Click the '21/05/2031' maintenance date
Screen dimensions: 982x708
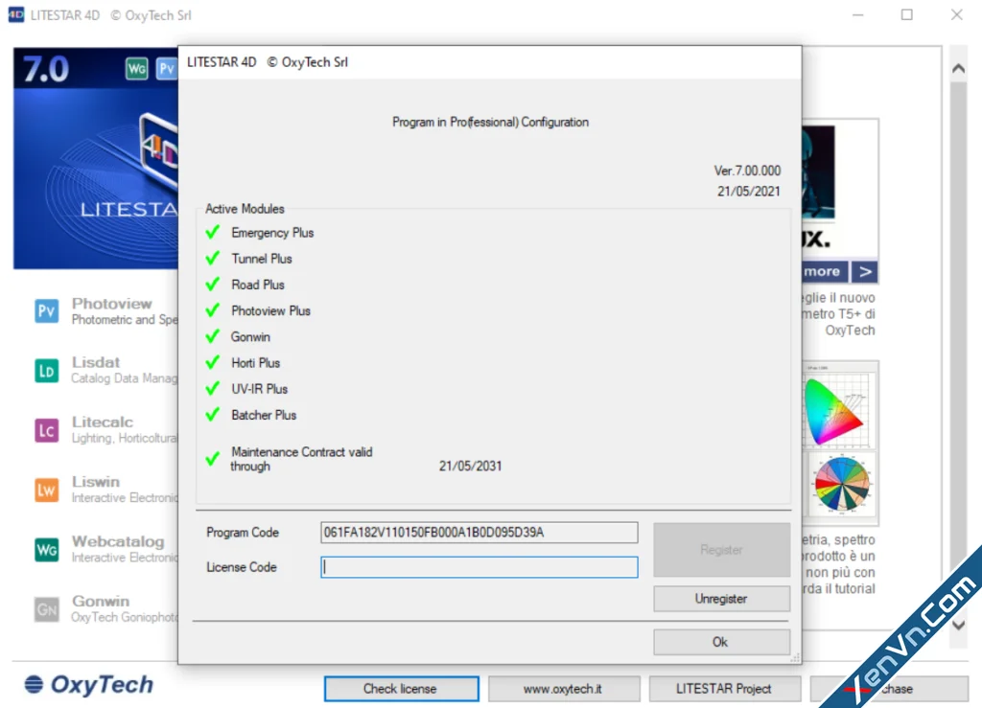click(470, 466)
